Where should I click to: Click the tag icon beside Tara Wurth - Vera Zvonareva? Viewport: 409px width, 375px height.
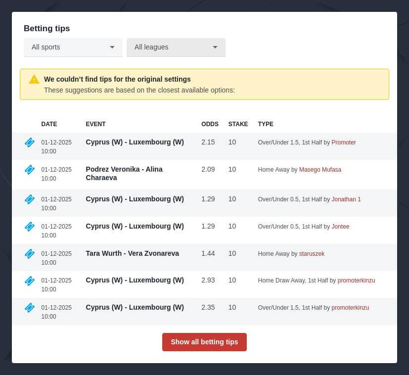pyautogui.click(x=30, y=253)
